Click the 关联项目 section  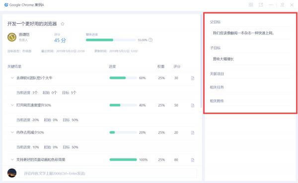(217, 74)
